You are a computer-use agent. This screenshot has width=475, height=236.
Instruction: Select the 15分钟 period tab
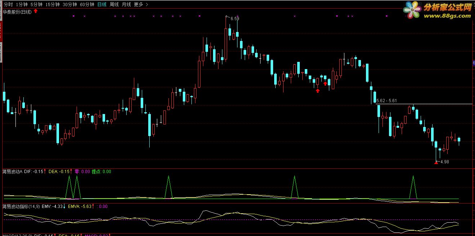(52, 5)
